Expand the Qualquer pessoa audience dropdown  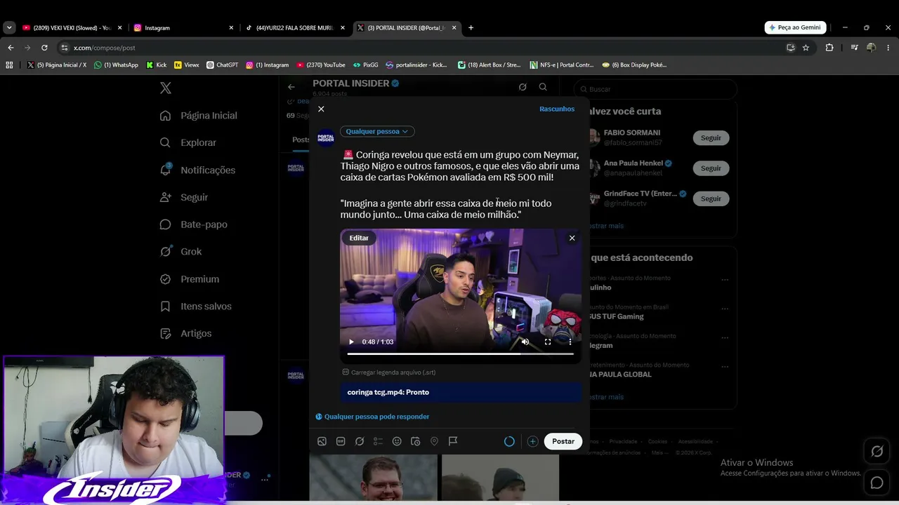[377, 131]
